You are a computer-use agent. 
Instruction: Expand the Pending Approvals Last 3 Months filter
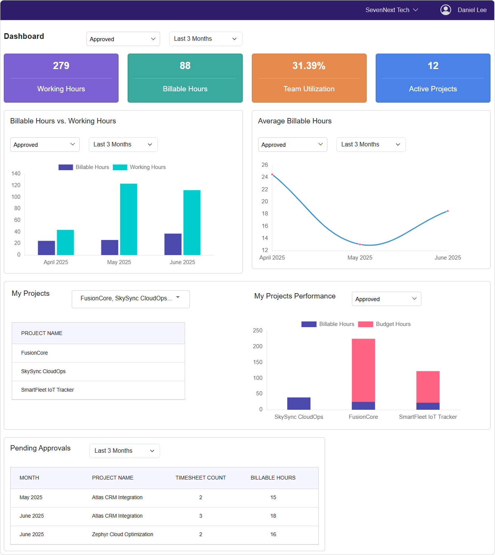[x=125, y=451]
